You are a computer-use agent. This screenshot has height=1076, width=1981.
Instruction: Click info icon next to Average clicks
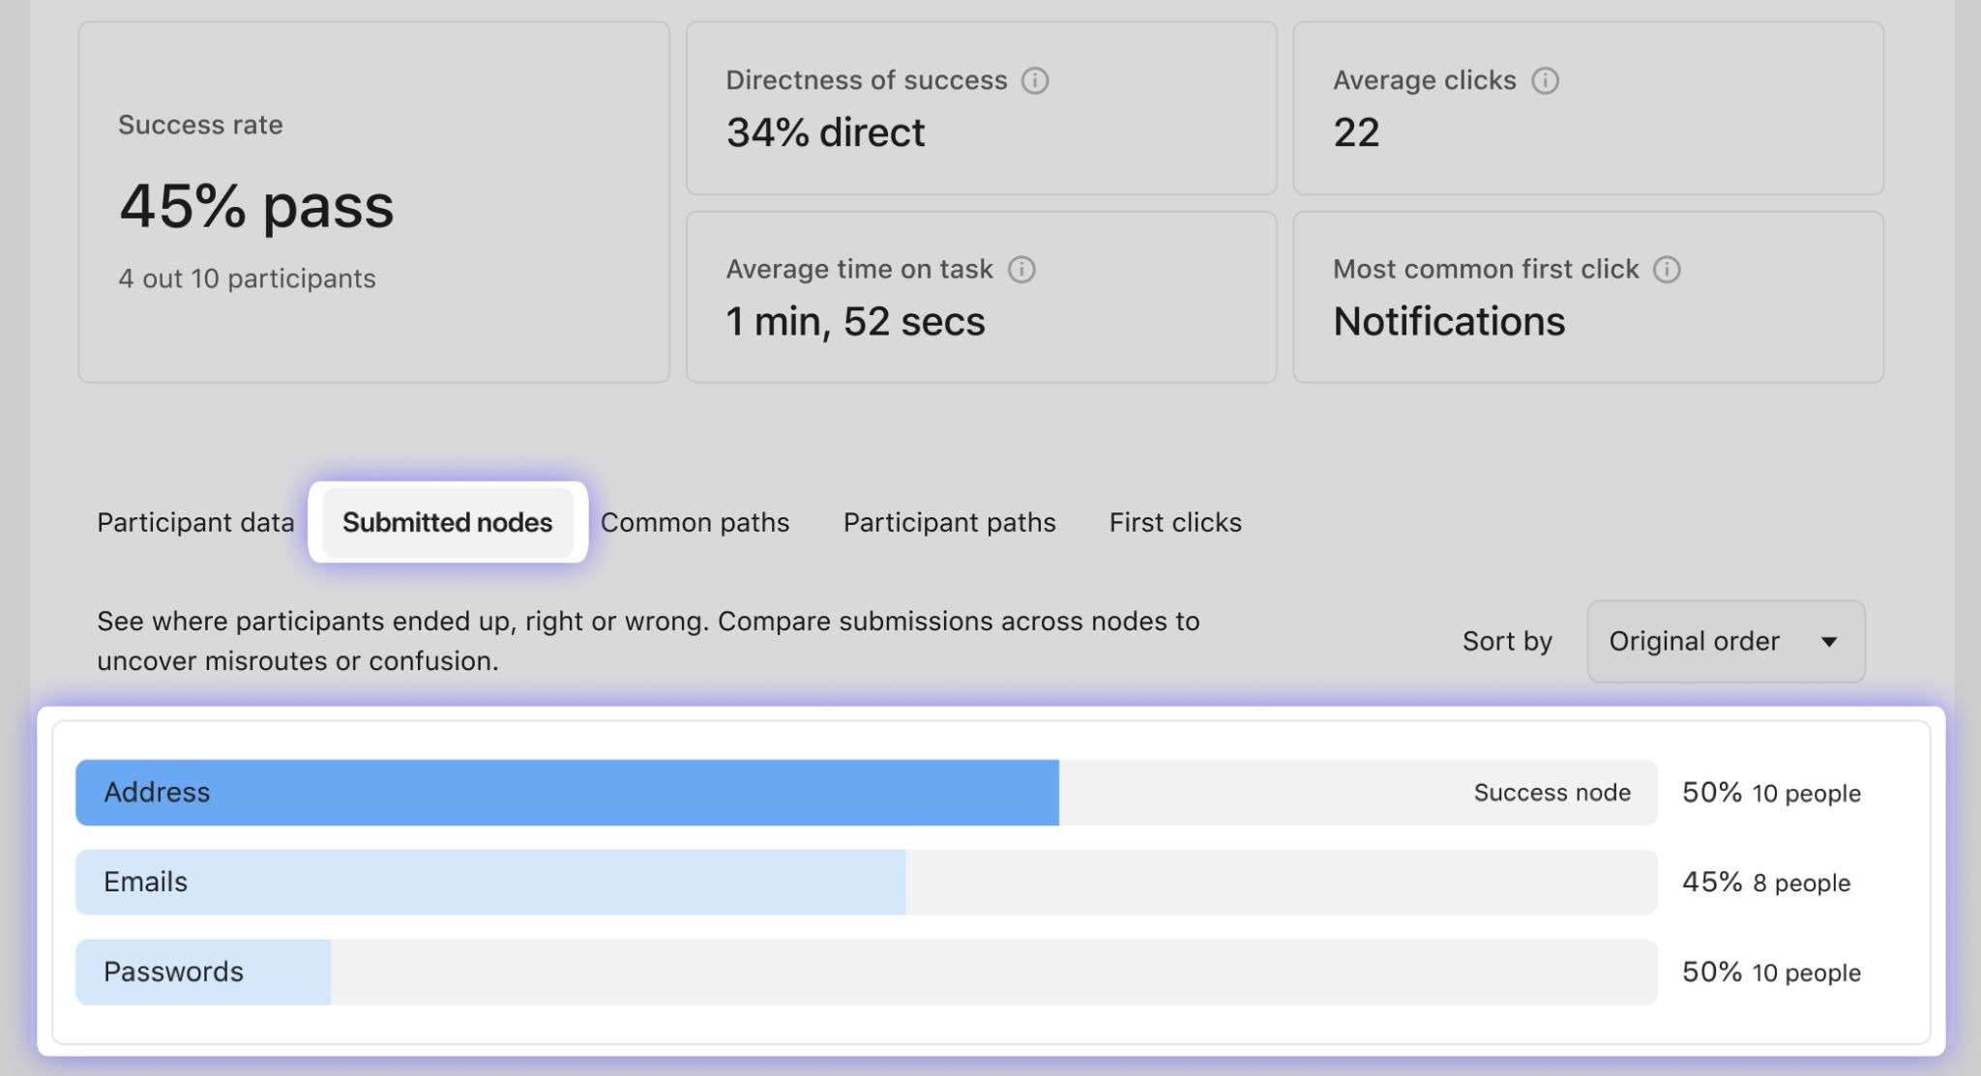1545,80
